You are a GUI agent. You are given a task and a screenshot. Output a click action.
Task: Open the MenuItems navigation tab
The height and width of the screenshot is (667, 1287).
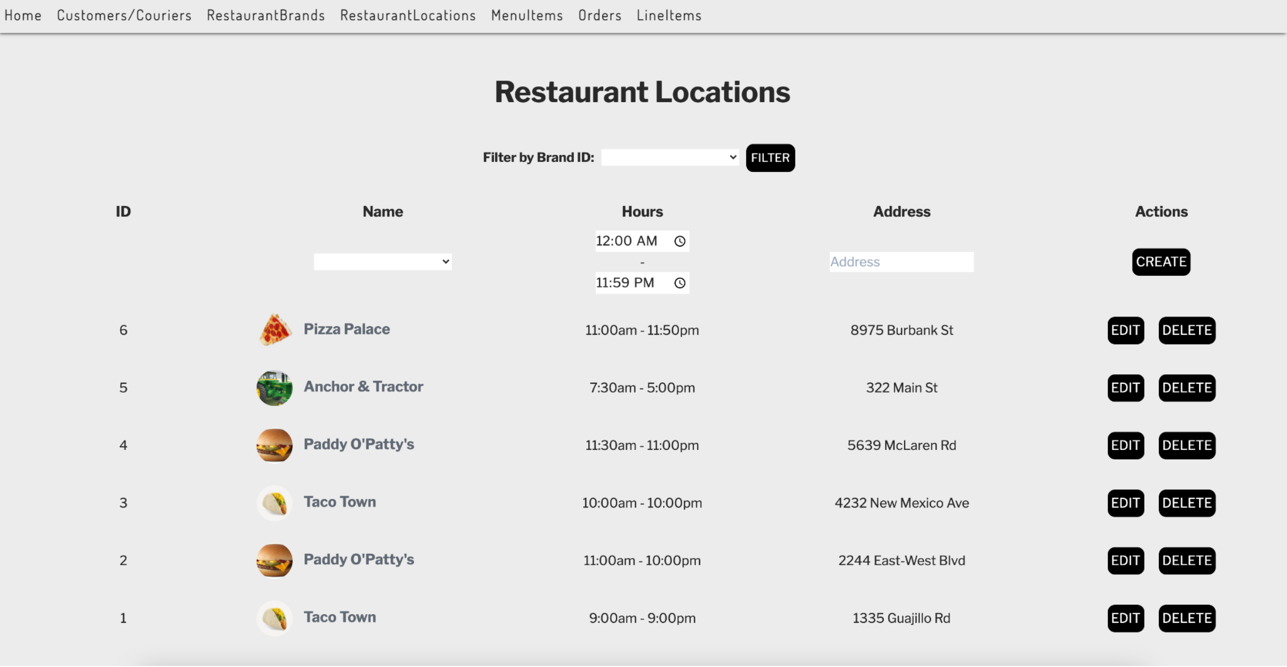coord(527,15)
